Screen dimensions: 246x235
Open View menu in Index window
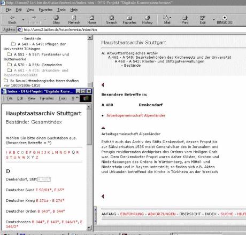[32, 98]
